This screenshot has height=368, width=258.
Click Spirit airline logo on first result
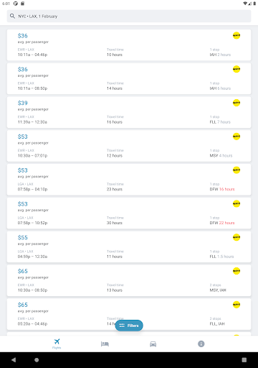[x=236, y=35]
